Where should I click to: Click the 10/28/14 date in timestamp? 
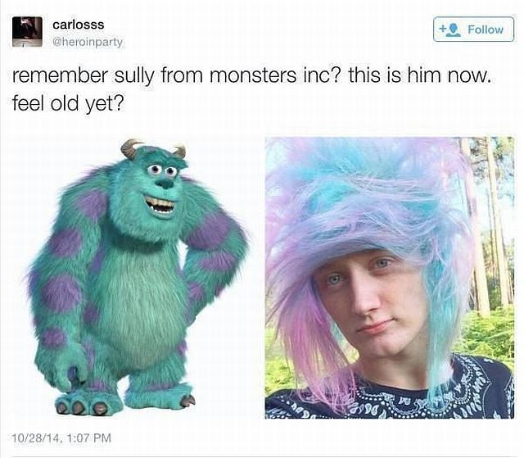pyautogui.click(x=36, y=438)
